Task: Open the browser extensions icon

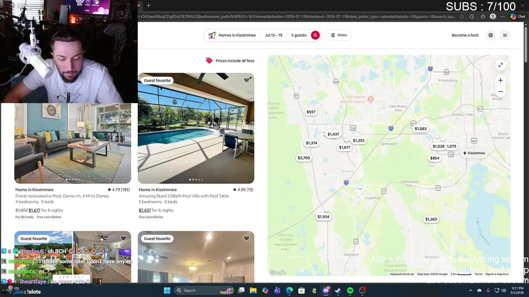Action: [472, 16]
